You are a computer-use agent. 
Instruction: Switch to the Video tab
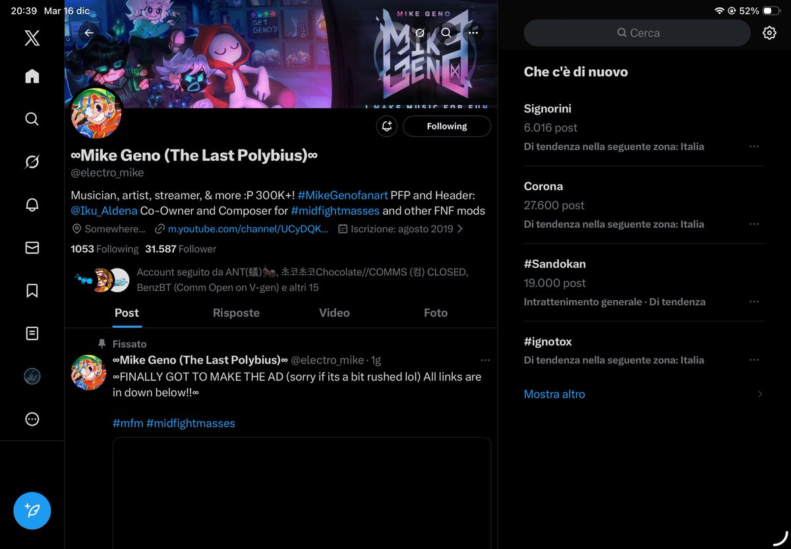coord(334,313)
